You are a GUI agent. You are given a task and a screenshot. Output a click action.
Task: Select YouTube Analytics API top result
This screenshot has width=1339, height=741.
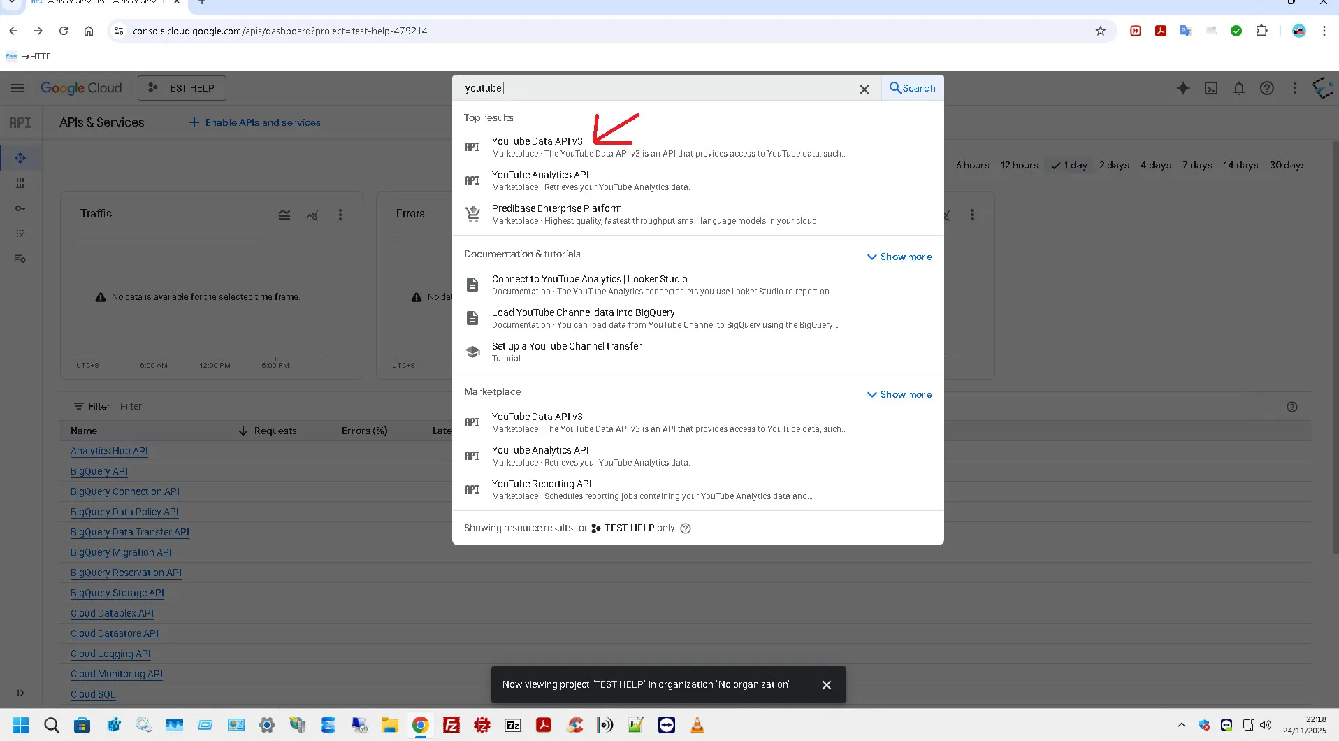540,175
